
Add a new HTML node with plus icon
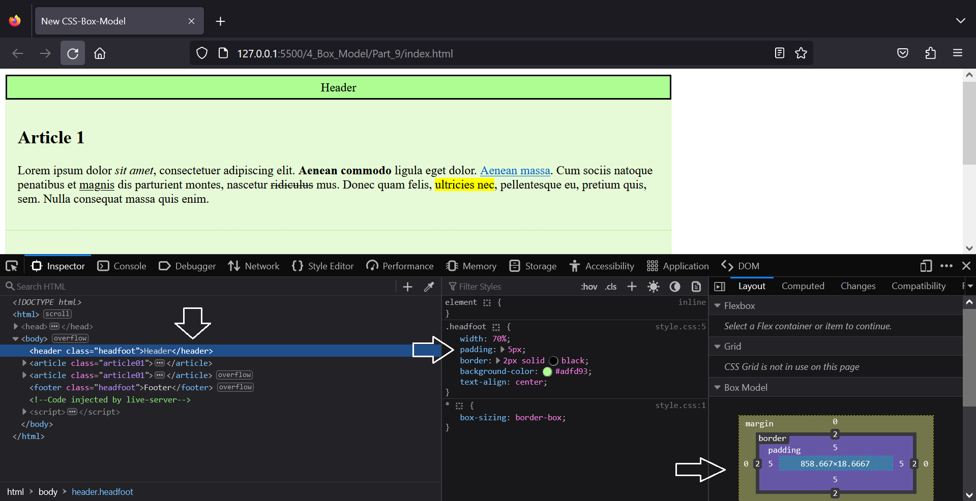tap(407, 287)
